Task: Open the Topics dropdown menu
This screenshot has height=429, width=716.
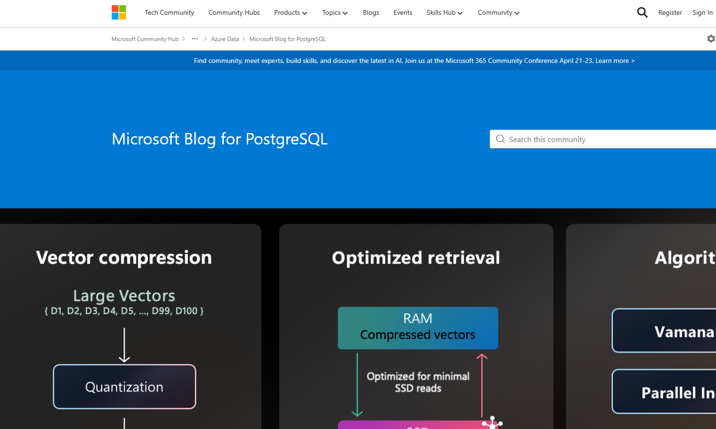Action: point(335,13)
